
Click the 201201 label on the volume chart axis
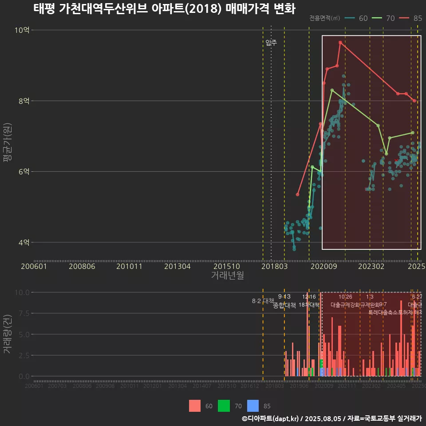tap(152, 386)
